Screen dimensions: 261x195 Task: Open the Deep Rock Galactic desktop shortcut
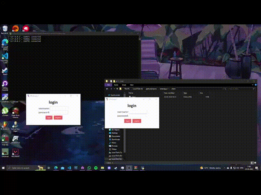click(15, 113)
